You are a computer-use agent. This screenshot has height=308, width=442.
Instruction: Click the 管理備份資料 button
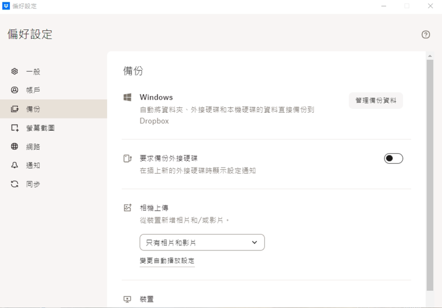pos(376,101)
